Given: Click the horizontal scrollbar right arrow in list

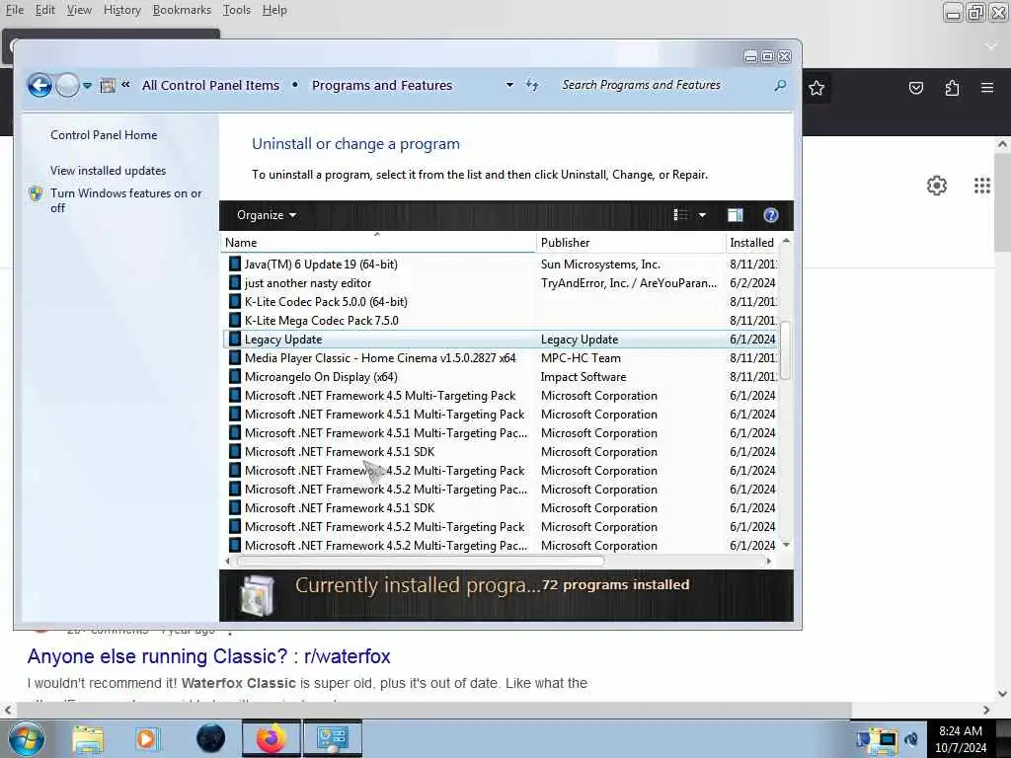Looking at the screenshot, I should [x=768, y=562].
